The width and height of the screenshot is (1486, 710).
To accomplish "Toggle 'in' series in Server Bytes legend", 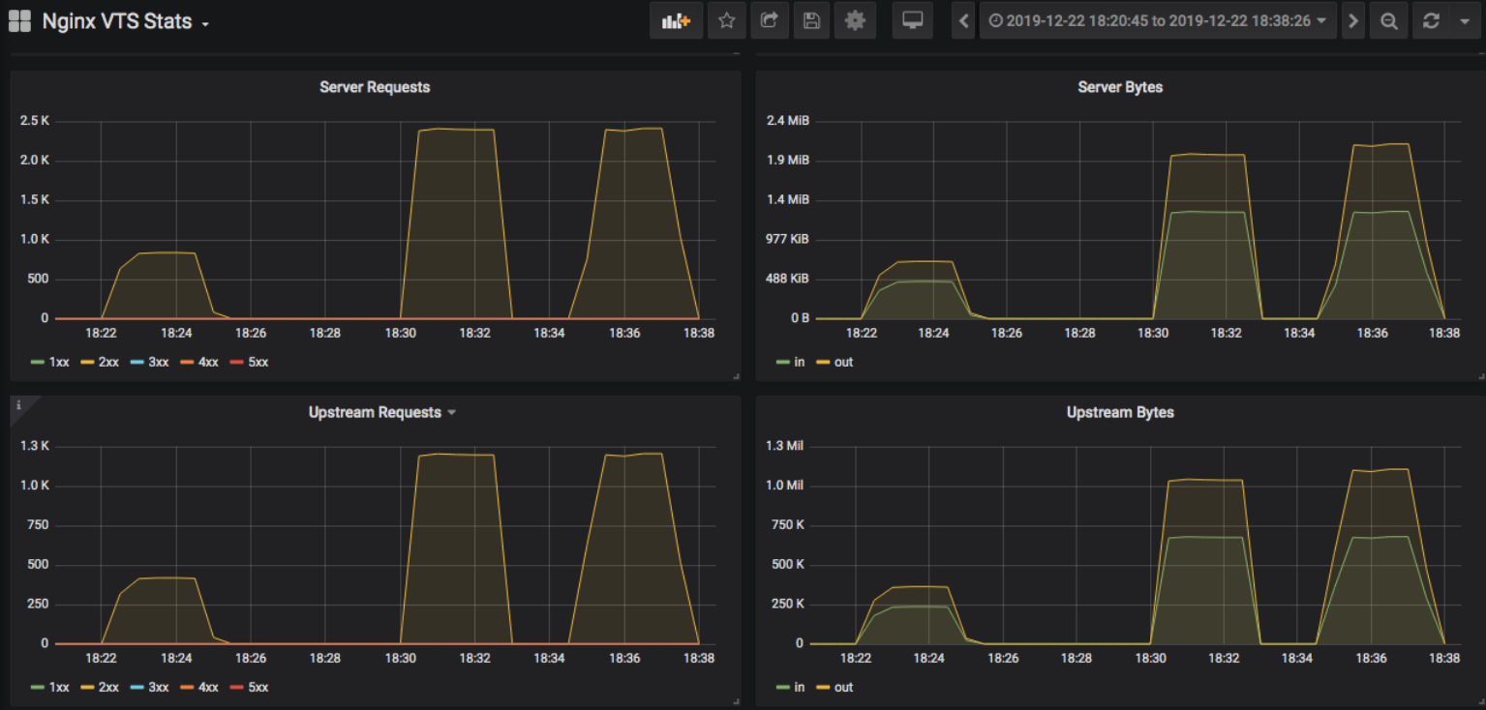I will pos(791,362).
